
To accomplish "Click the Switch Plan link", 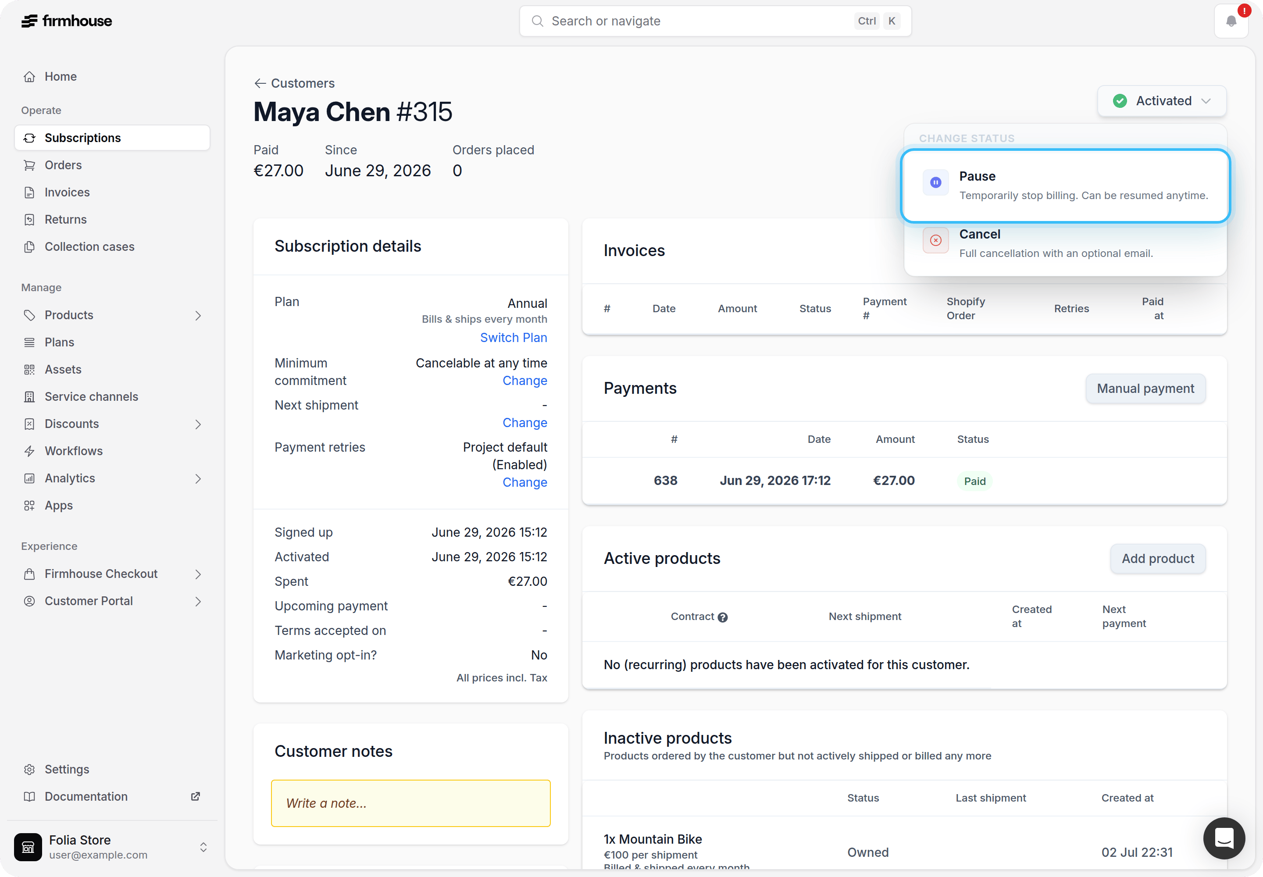I will click(x=514, y=337).
